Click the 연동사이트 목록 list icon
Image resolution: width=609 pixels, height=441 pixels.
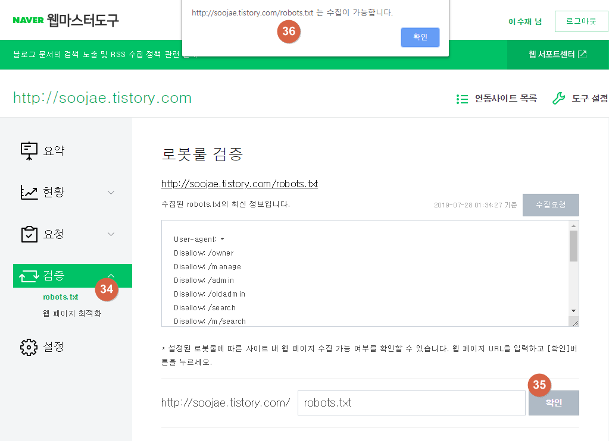click(x=462, y=99)
